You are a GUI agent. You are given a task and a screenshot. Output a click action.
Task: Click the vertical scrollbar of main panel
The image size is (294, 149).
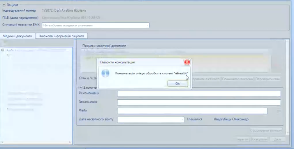click(288, 86)
